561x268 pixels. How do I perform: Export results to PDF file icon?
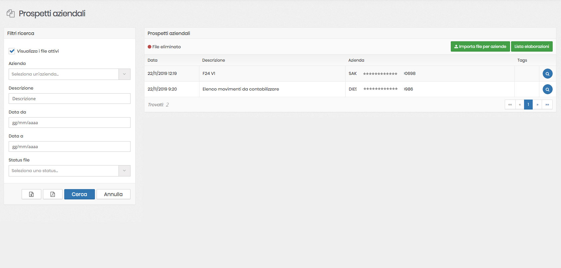pos(53,194)
